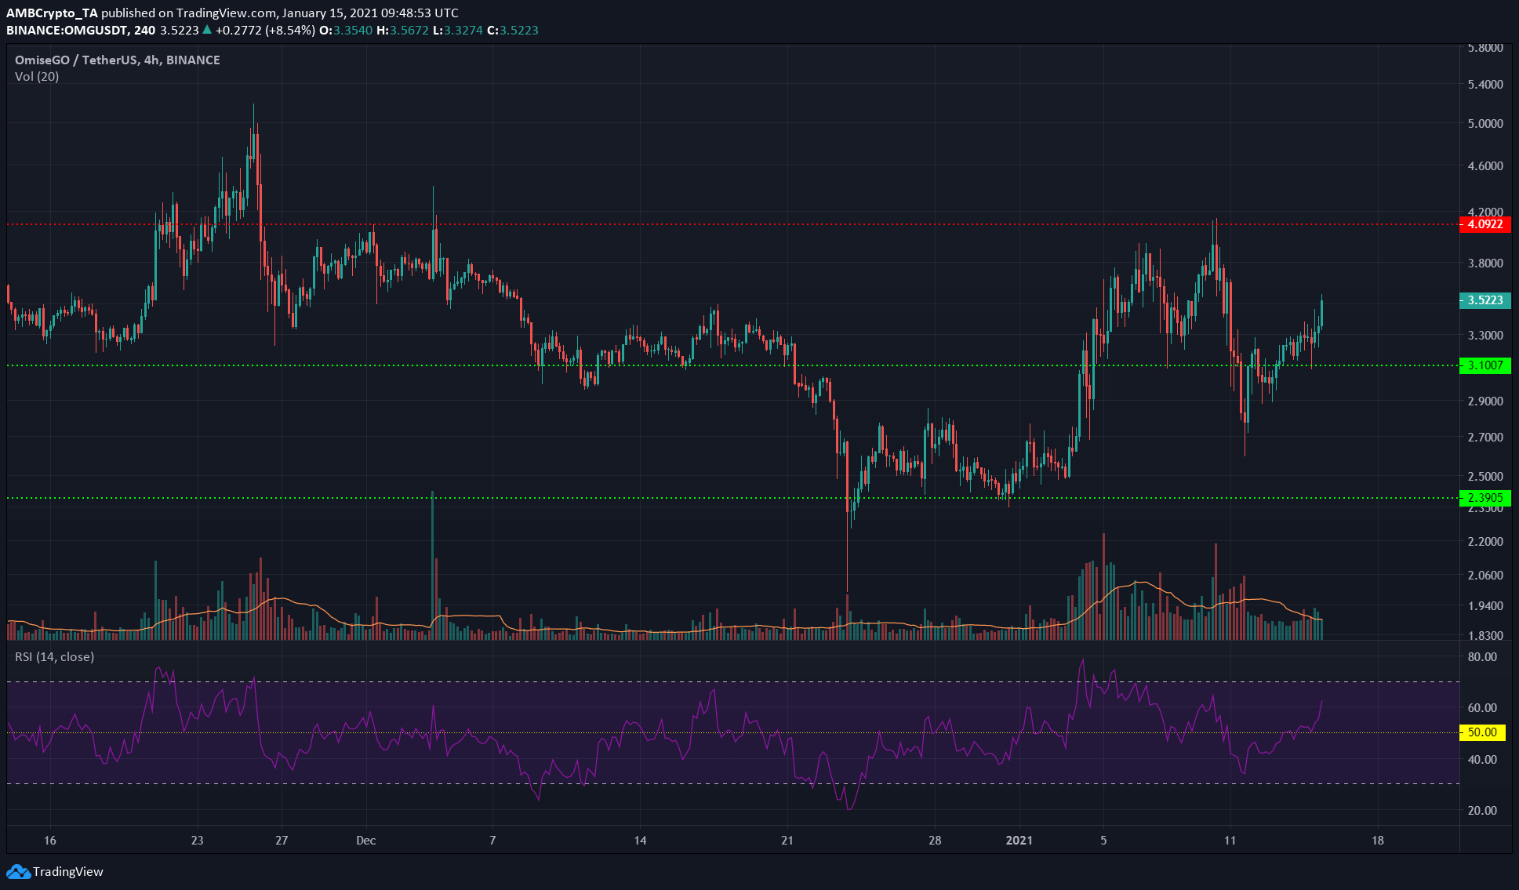
Task: Click the 4.6000 price axis label
Action: (x=1485, y=166)
